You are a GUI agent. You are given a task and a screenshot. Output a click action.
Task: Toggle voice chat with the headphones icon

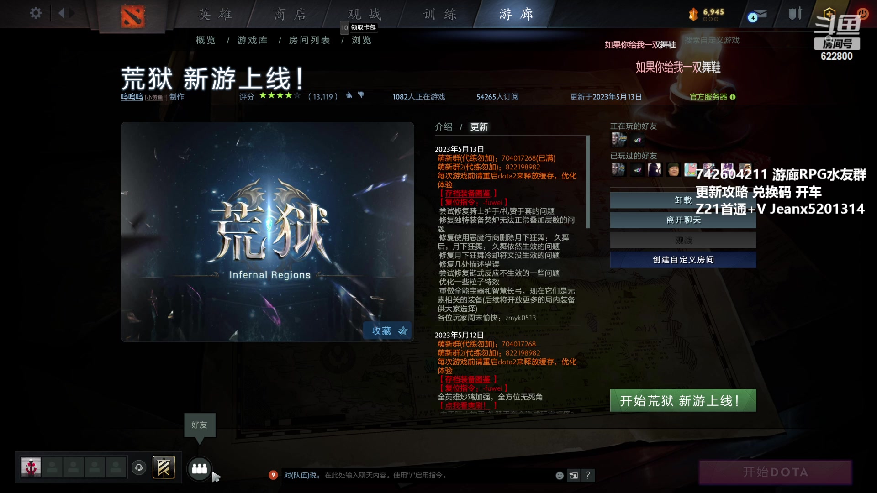139,467
